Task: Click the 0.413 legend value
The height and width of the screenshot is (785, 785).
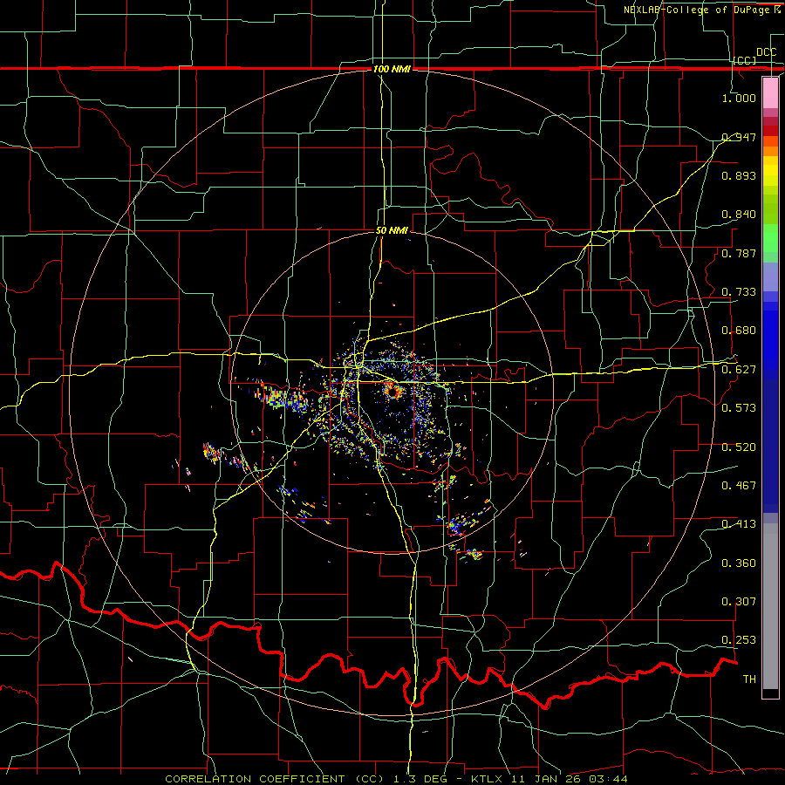Action: 739,524
